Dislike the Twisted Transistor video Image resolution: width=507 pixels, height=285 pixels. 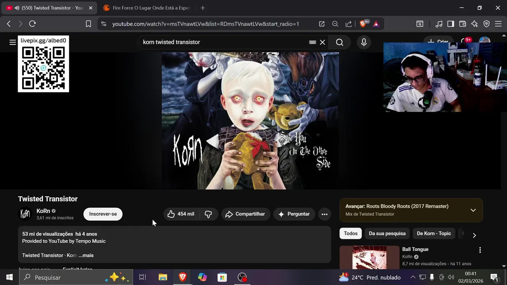click(x=208, y=214)
